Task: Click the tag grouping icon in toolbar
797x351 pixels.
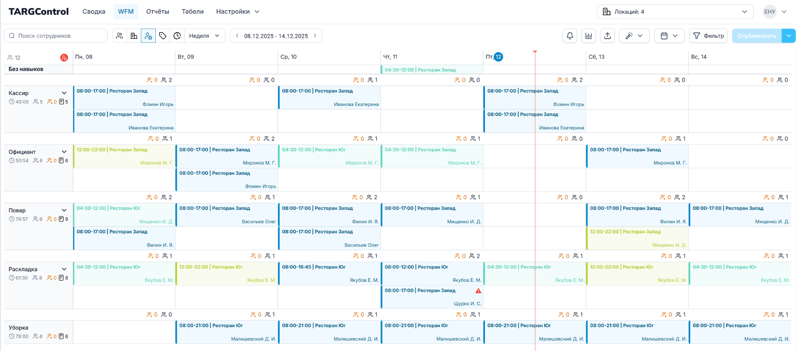Action: point(163,36)
